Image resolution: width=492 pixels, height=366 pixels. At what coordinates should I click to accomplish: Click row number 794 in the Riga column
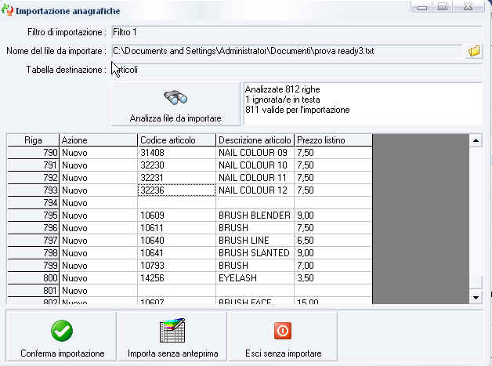point(33,203)
